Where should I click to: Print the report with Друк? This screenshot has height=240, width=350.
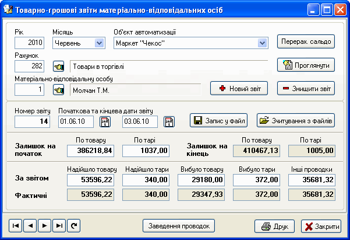click(274, 227)
